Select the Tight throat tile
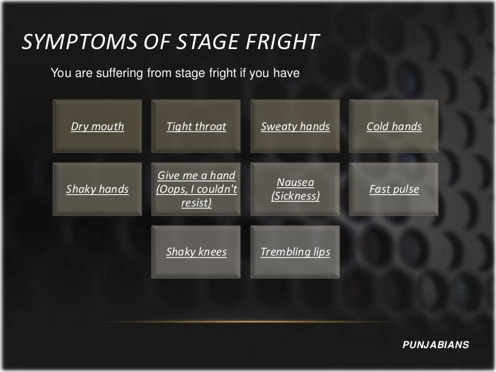496x372 pixels. (x=196, y=126)
